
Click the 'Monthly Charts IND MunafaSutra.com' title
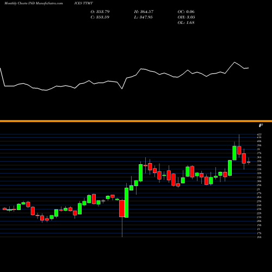click(x=34, y=3)
